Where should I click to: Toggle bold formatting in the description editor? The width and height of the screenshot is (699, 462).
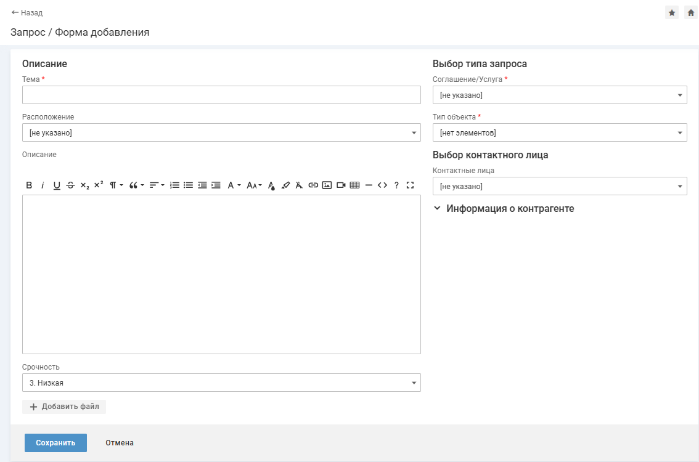(29, 185)
